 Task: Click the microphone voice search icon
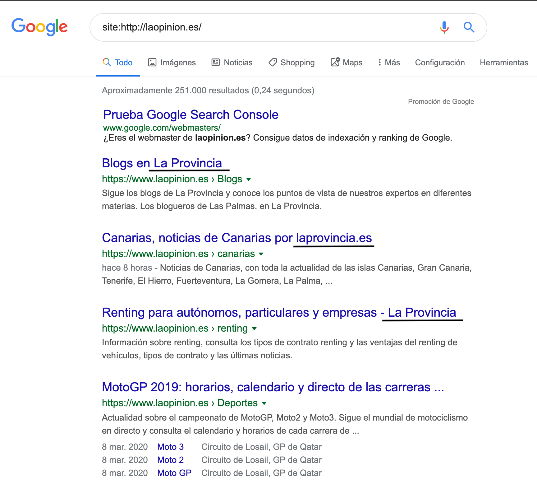(444, 27)
